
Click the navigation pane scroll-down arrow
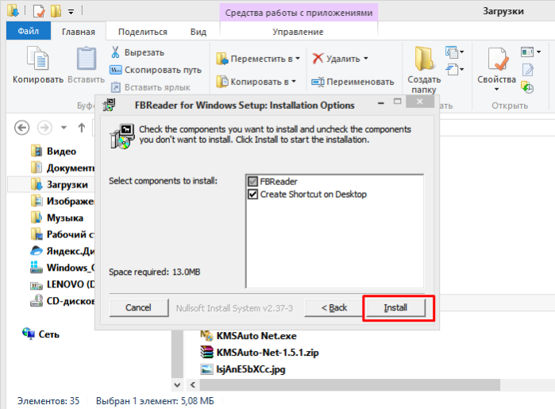(177, 384)
